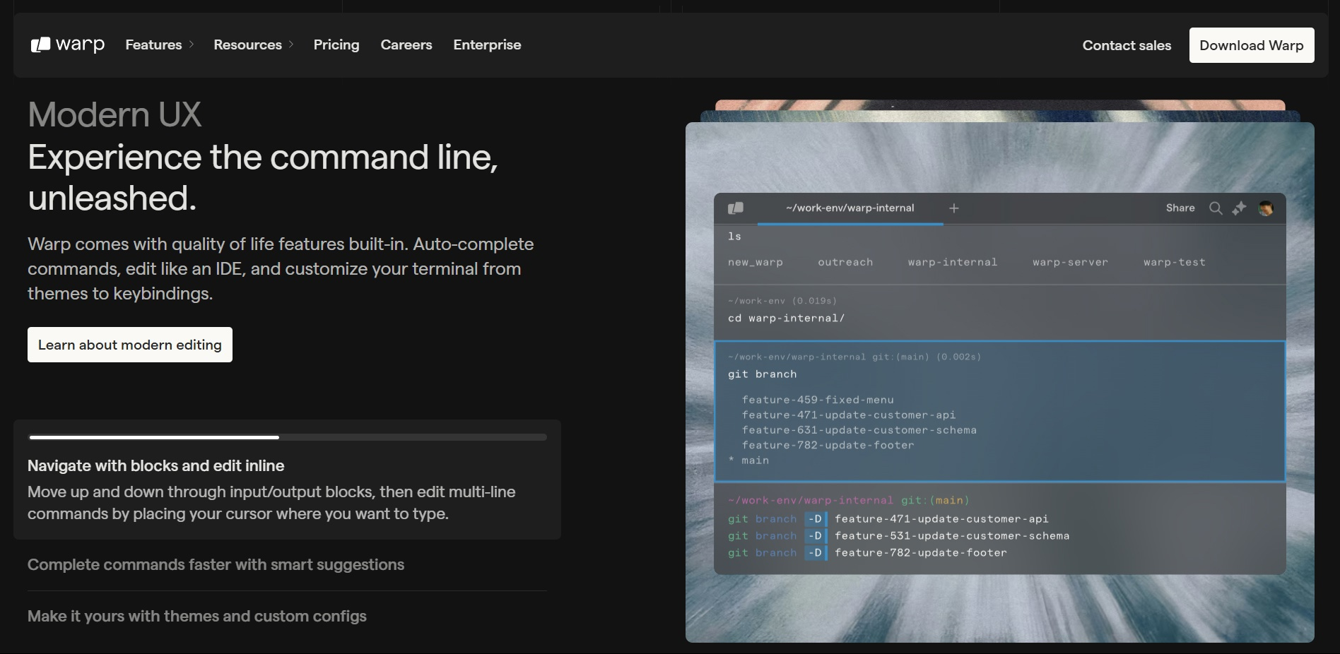Click Share in the terminal header
The image size is (1340, 654).
[x=1180, y=208]
